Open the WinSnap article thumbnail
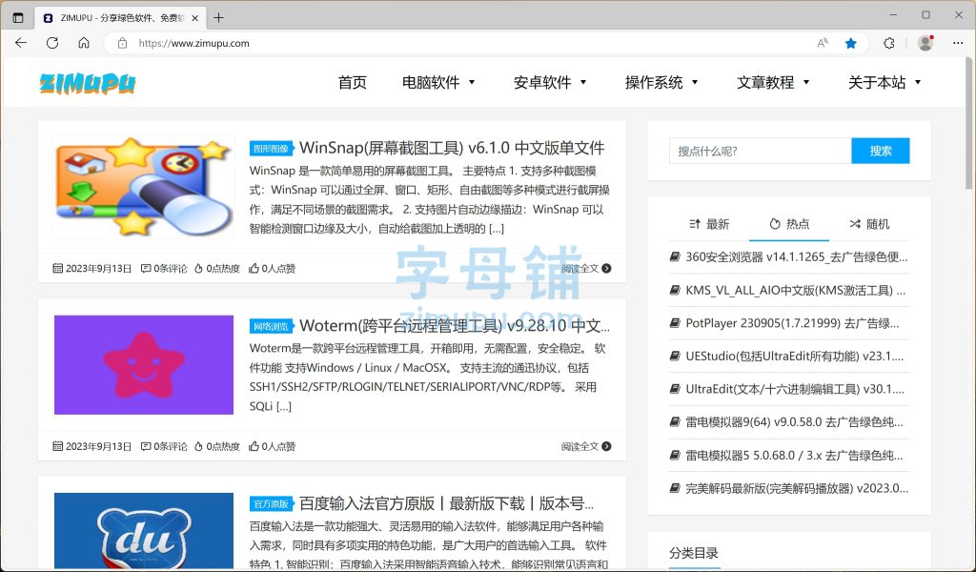 (x=144, y=187)
